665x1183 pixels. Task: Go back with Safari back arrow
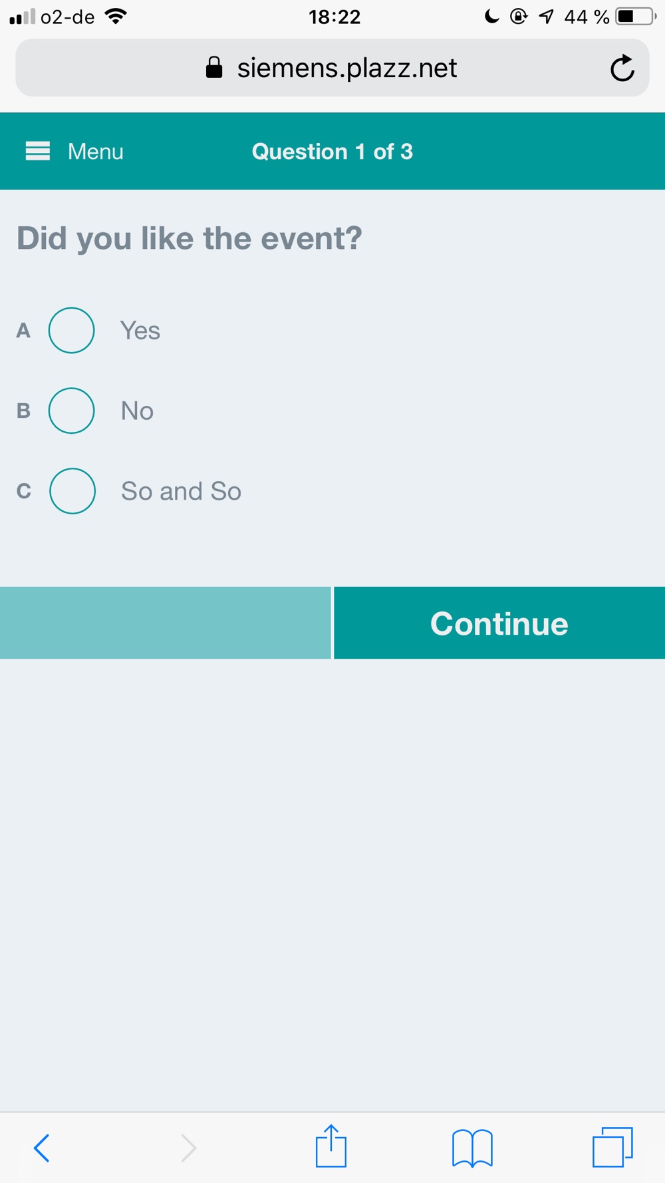click(x=41, y=1148)
